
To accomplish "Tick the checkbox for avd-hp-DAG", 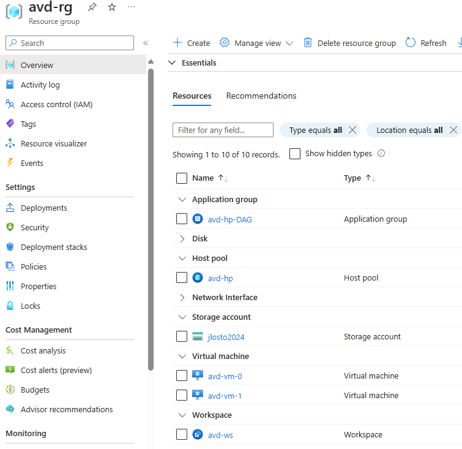I will point(182,219).
